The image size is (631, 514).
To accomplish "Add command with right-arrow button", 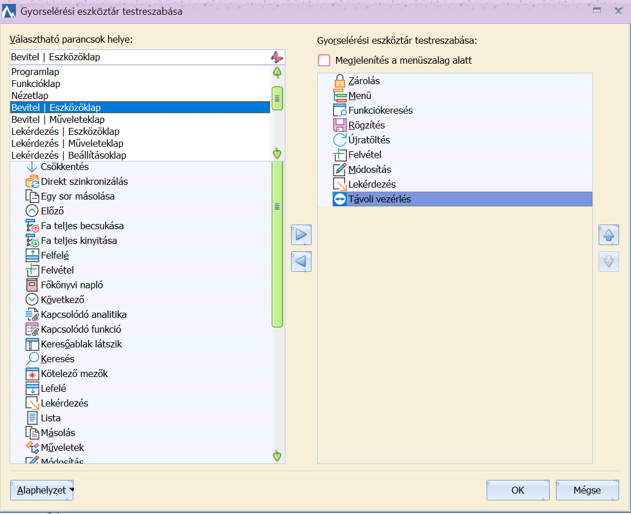I will click(301, 235).
